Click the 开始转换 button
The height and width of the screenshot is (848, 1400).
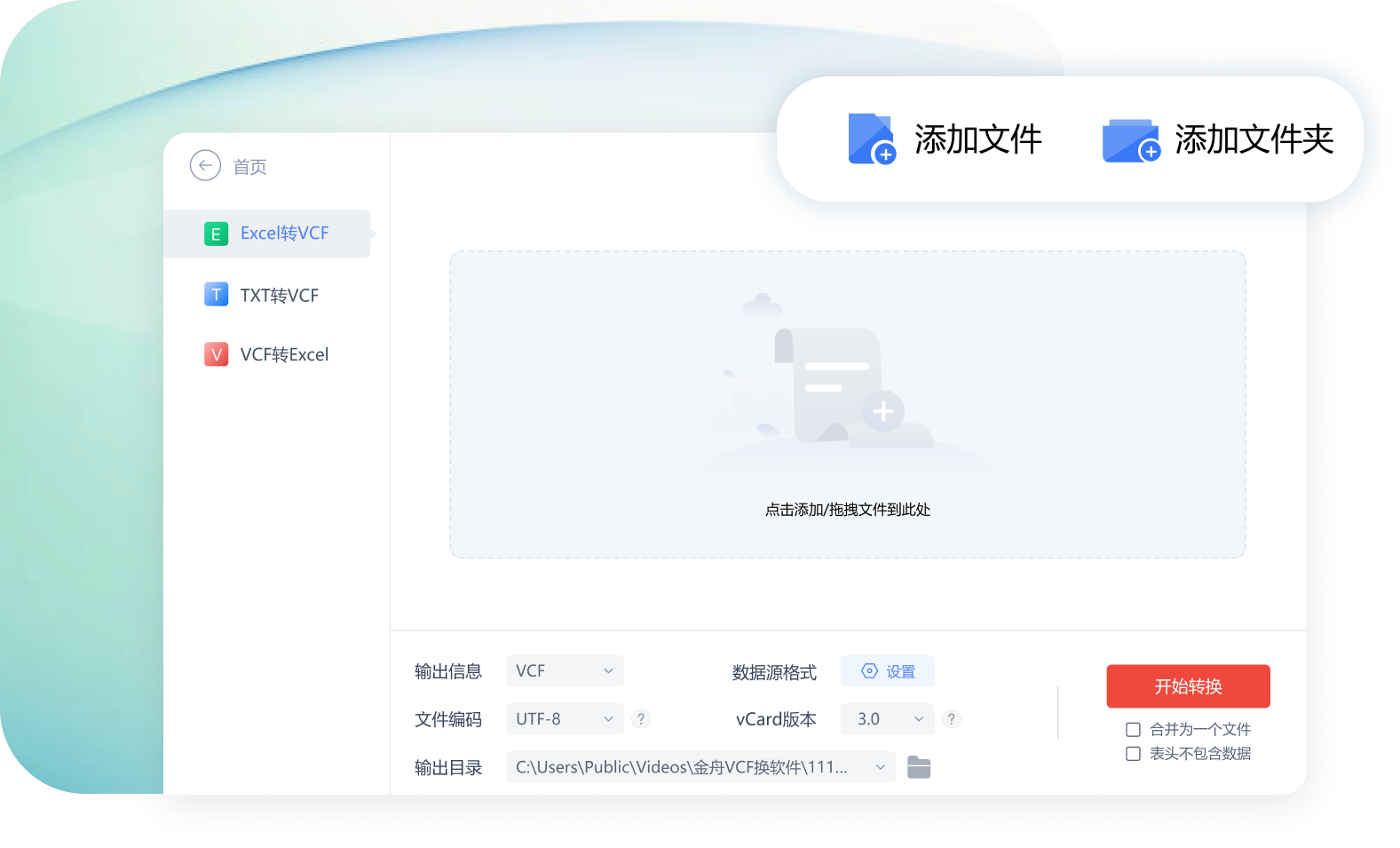click(1188, 686)
